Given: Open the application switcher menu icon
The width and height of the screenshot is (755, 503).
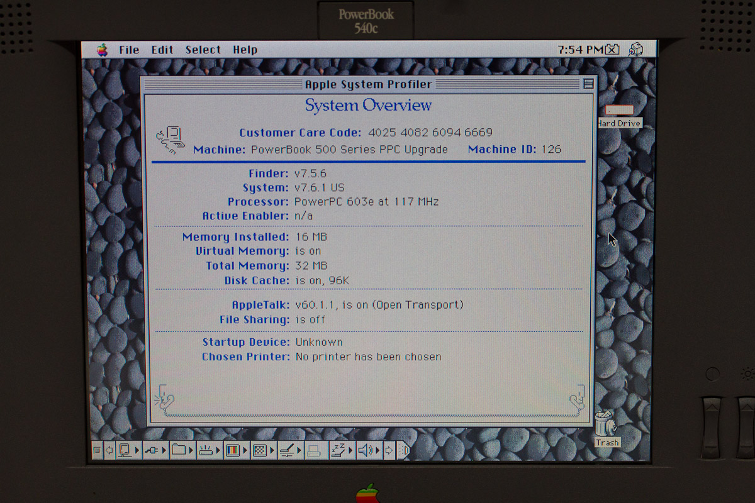Looking at the screenshot, I should pos(636,50).
